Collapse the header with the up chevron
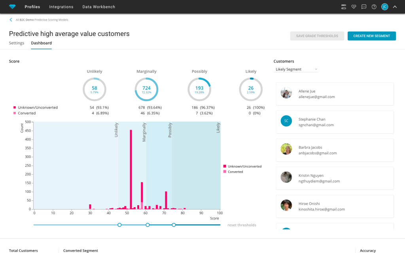405x253 pixels. coord(395,7)
